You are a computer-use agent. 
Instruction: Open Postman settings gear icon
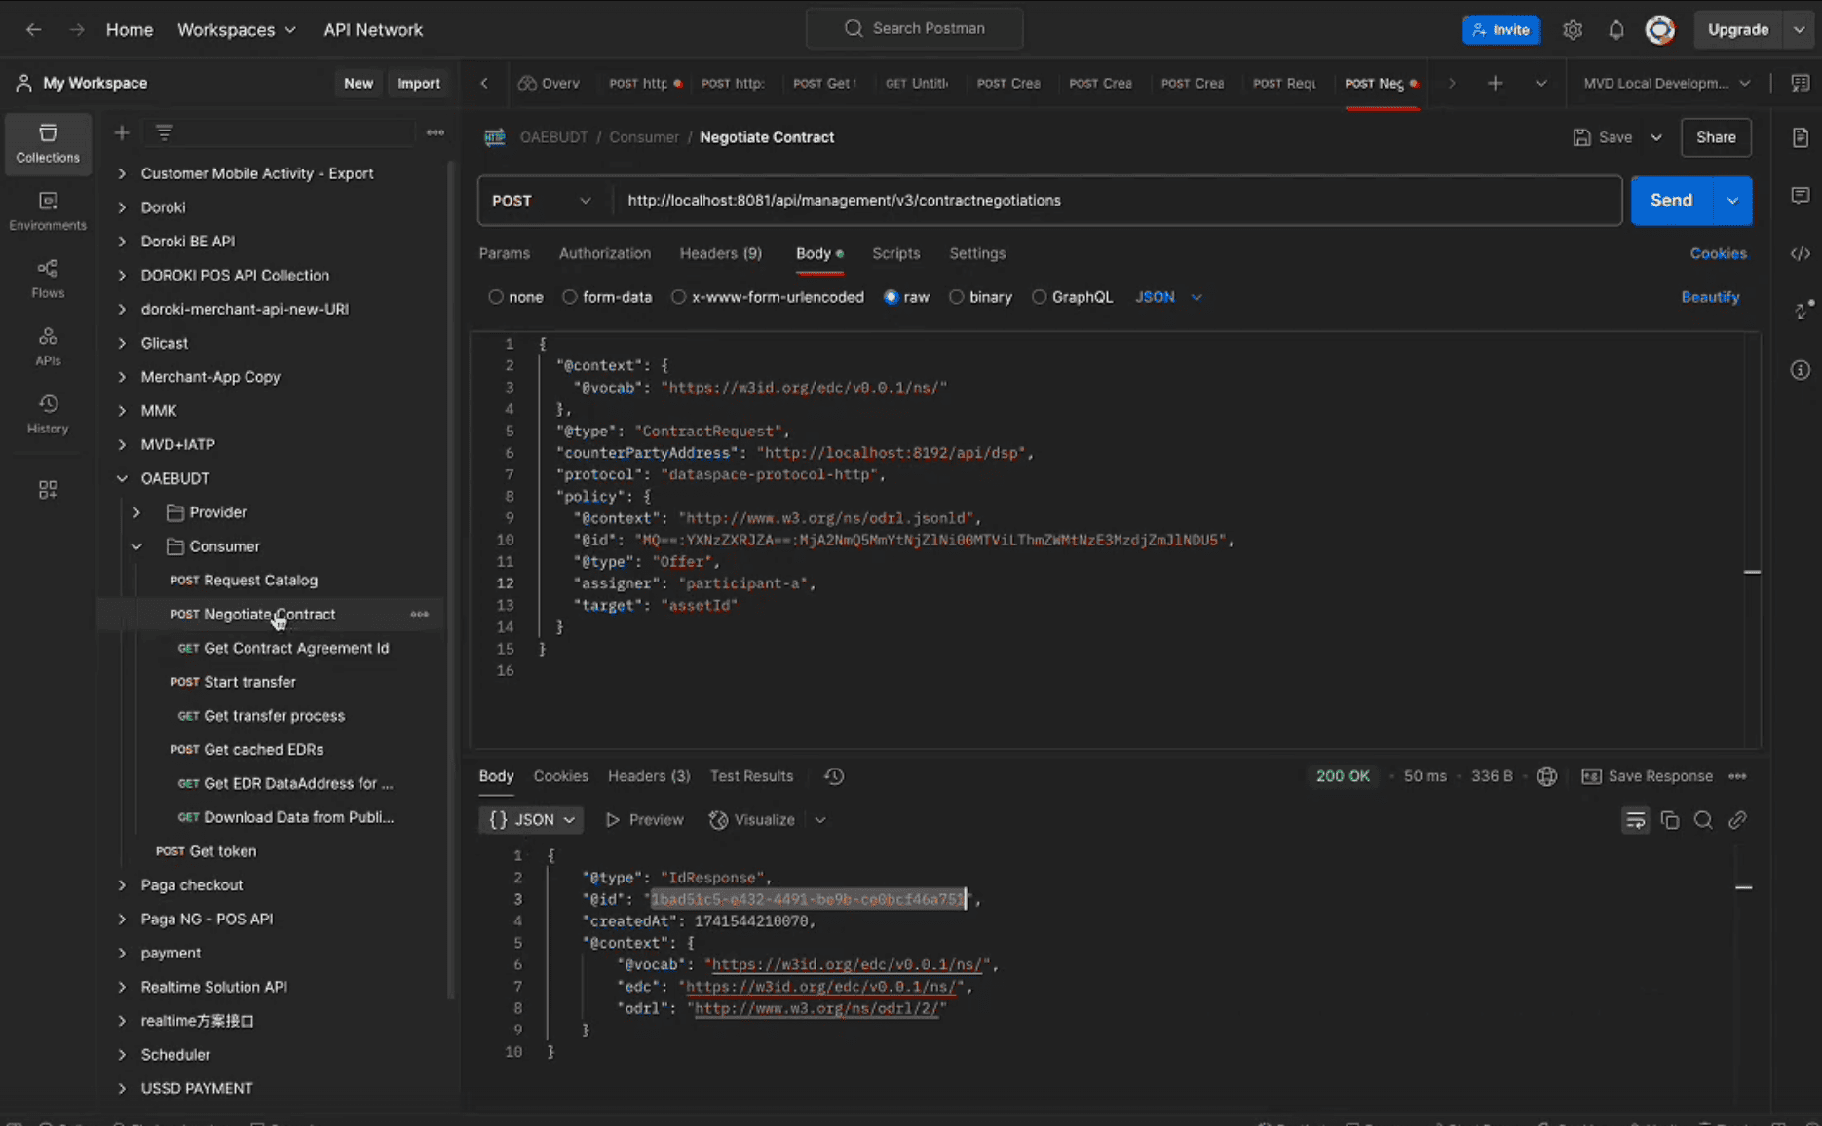point(1573,30)
